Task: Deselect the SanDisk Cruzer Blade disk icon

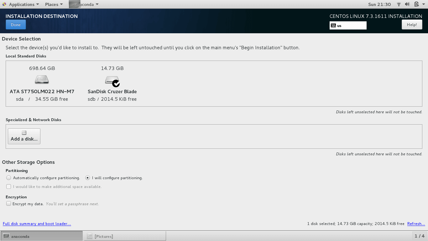Action: tap(112, 81)
